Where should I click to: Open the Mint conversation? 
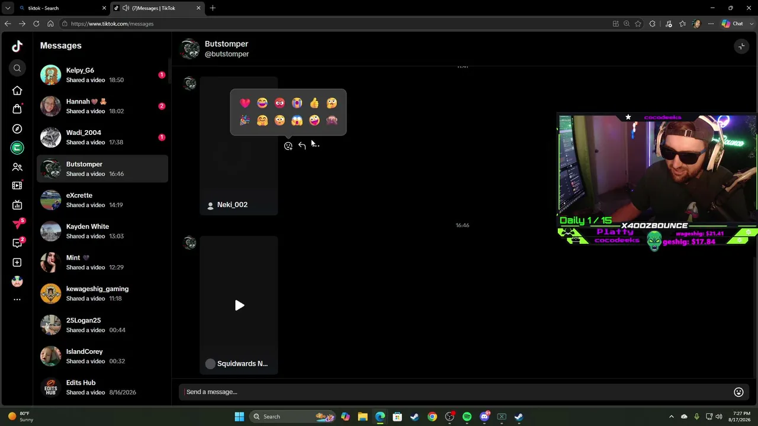pos(102,262)
